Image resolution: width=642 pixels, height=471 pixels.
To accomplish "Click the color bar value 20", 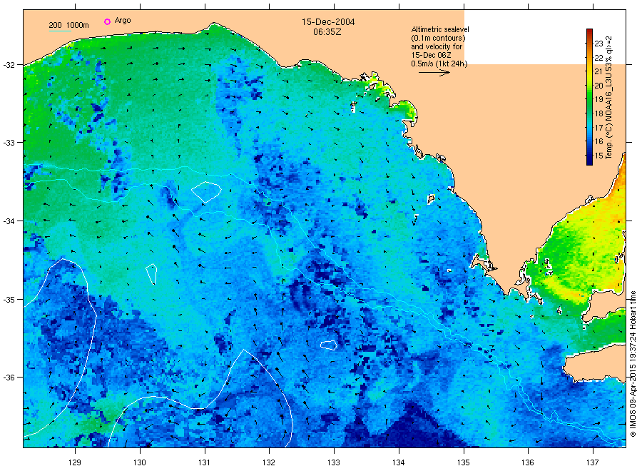I will coord(598,86).
